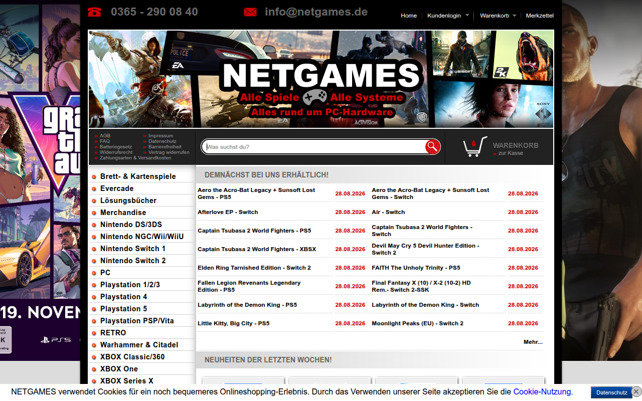Click the red telephone icon
Image resolution: width=642 pixels, height=401 pixels.
94,12
